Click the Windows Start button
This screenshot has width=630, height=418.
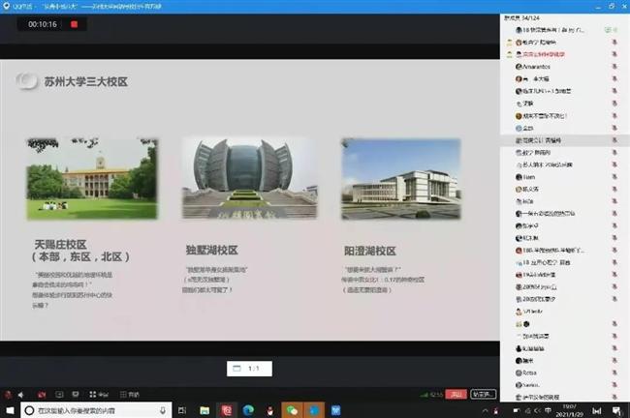coord(8,410)
